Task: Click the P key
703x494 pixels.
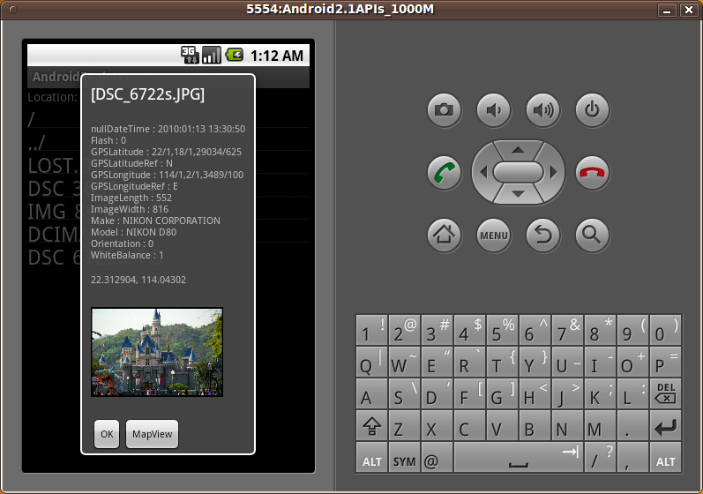Action: pyautogui.click(x=665, y=362)
